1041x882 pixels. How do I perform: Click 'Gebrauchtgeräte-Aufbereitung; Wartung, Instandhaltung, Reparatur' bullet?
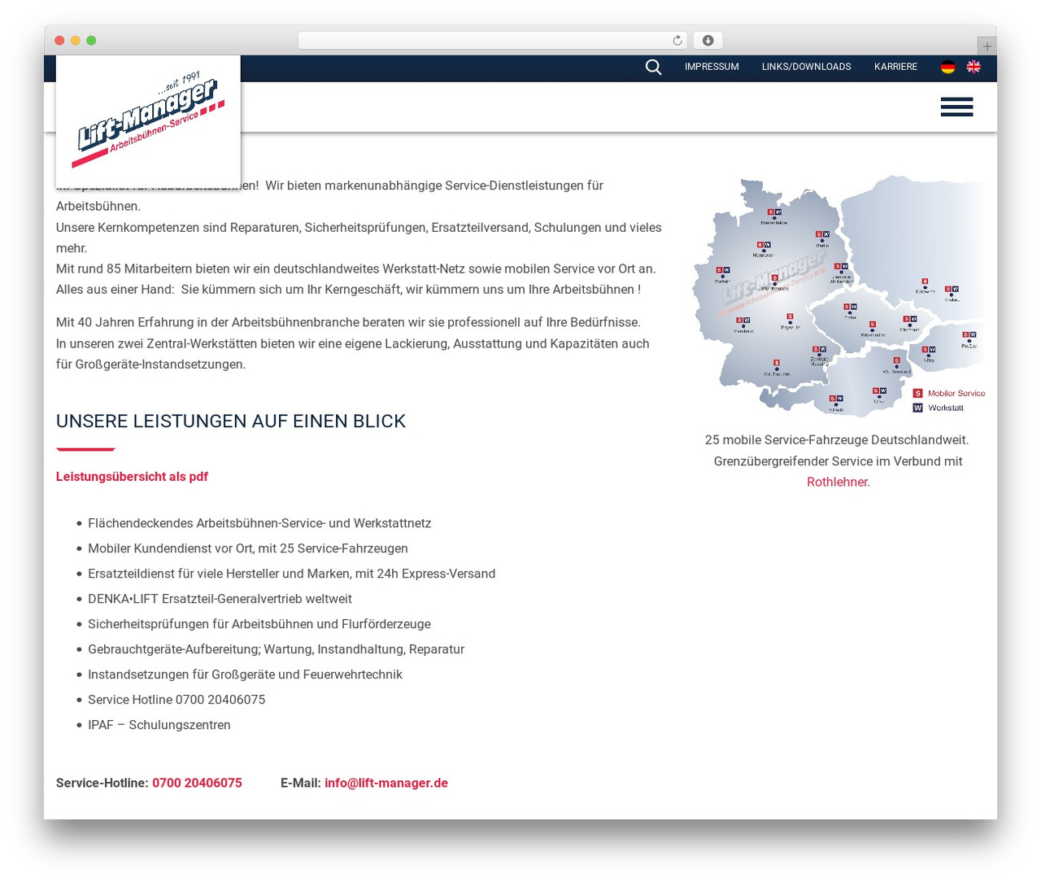276,649
